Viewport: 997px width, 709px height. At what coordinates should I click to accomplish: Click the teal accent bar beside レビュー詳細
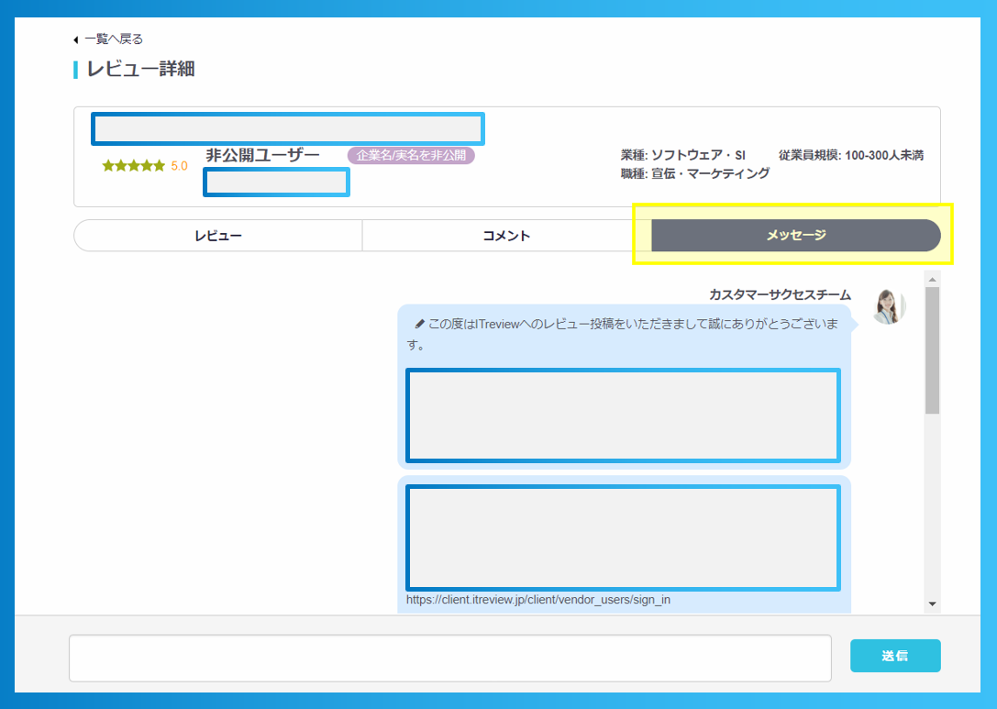(x=75, y=69)
